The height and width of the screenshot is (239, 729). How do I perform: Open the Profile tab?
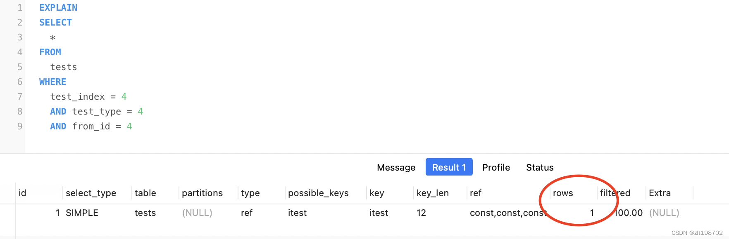pyautogui.click(x=496, y=167)
